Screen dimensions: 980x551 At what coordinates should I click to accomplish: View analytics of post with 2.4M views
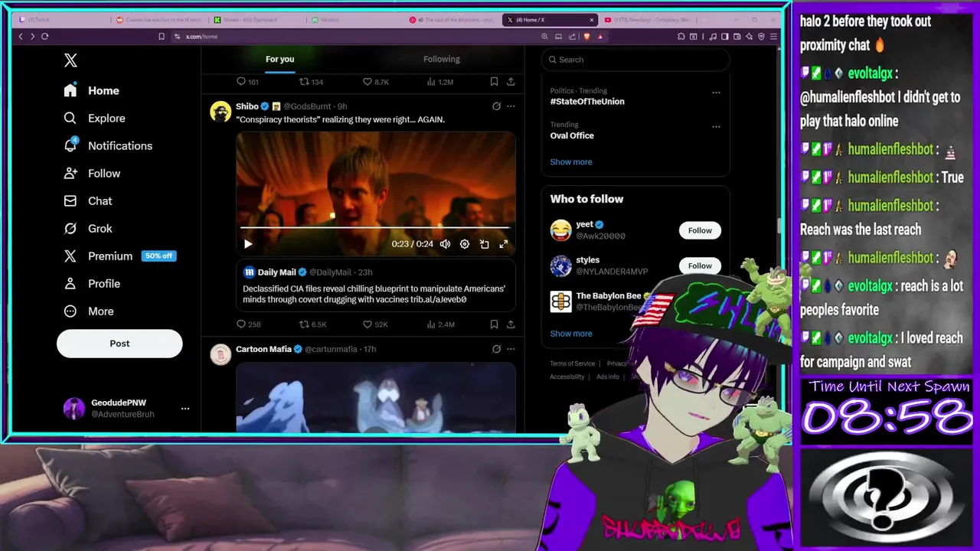(439, 324)
